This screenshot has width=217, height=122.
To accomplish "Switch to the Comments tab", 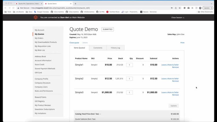I will coord(98,48).
